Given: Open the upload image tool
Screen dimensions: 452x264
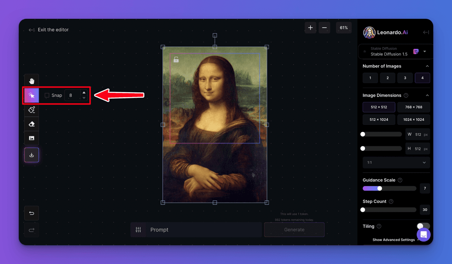Looking at the screenshot, I should coord(32,138).
